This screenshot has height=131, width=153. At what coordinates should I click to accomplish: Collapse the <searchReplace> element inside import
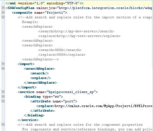coord(3,69)
